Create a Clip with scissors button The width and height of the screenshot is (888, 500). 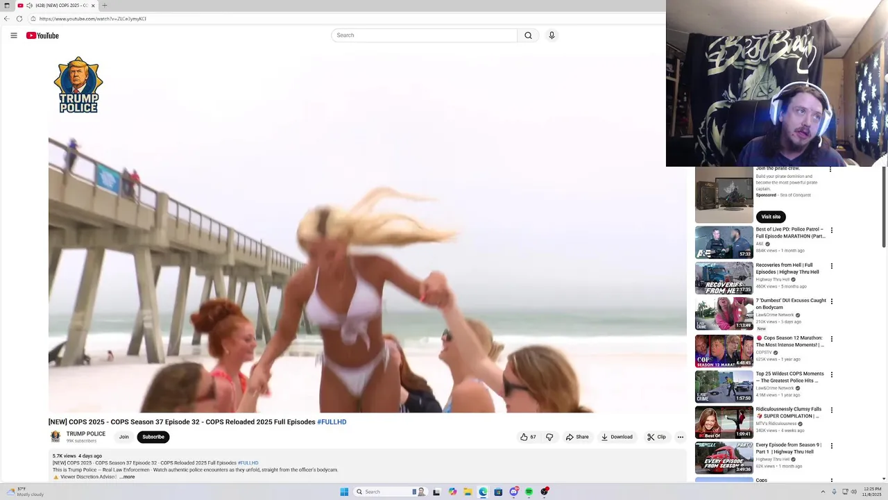click(x=656, y=437)
